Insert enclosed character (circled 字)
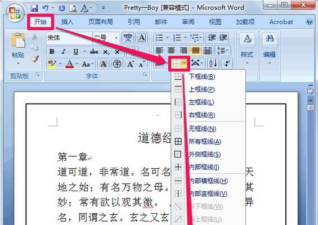 coord(117,64)
